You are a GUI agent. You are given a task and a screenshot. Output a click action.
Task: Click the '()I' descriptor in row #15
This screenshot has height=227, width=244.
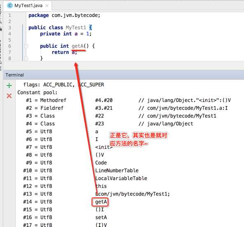coord(99,210)
